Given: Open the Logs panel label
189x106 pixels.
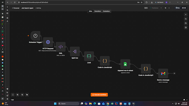Looking at the screenshot, I should coord(13,100).
